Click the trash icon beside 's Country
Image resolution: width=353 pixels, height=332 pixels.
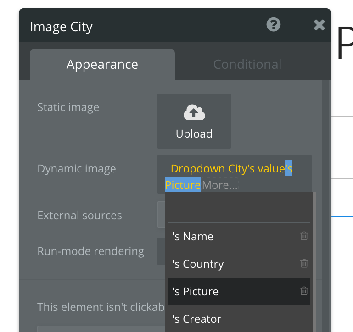[x=303, y=264]
